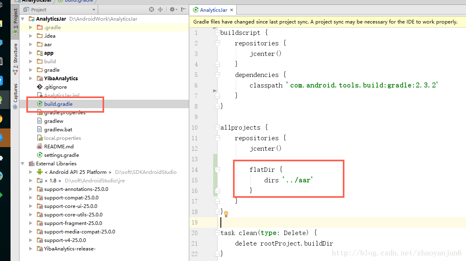
Task: Expand the app module folder
Action: coord(31,53)
